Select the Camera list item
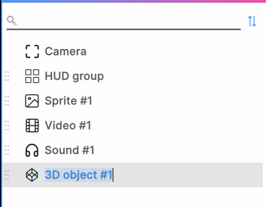The image size is (266, 207). 133,52
